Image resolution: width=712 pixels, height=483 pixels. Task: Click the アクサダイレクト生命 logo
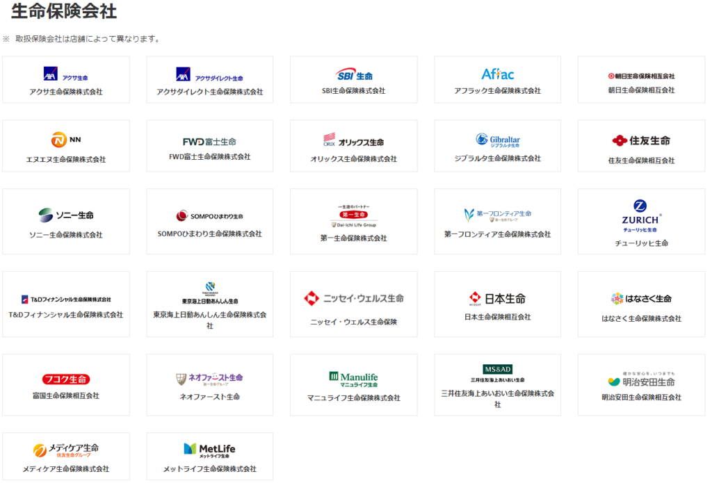coord(209,74)
